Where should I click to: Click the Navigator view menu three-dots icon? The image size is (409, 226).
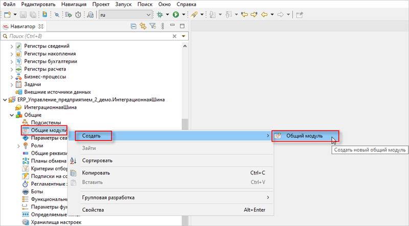162,26
